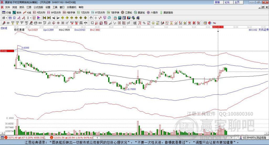Launch the 江恩轮 Gann wheel tool
This screenshot has height=145, width=269.
click(x=127, y=12)
